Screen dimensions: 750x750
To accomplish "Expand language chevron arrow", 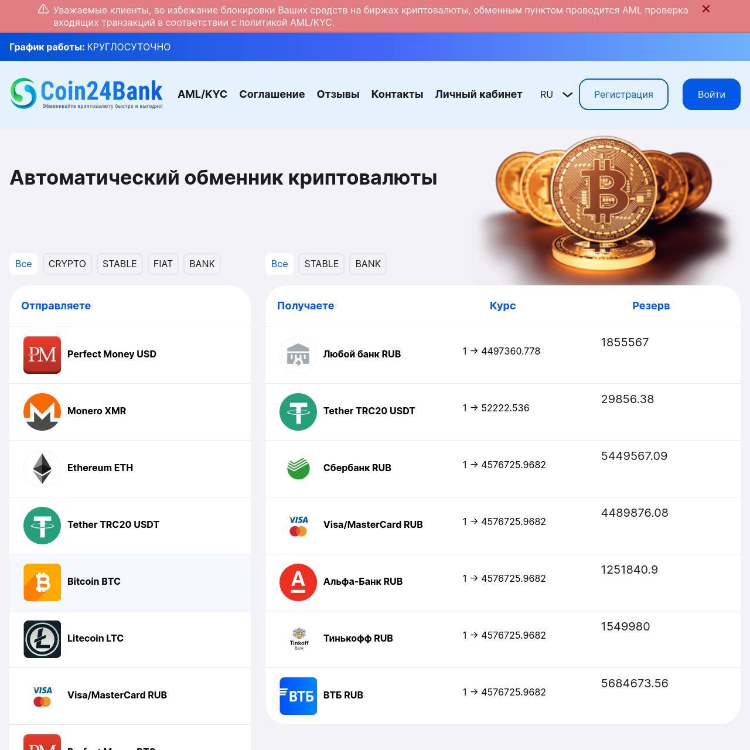I will pos(567,94).
